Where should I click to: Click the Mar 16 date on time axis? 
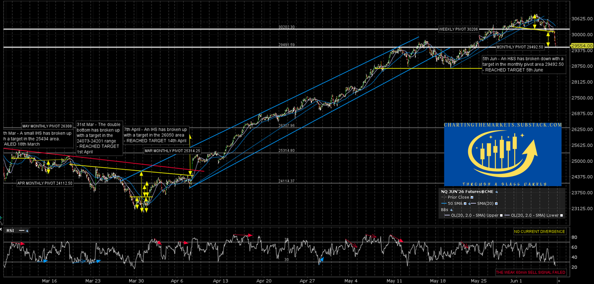(x=50, y=280)
